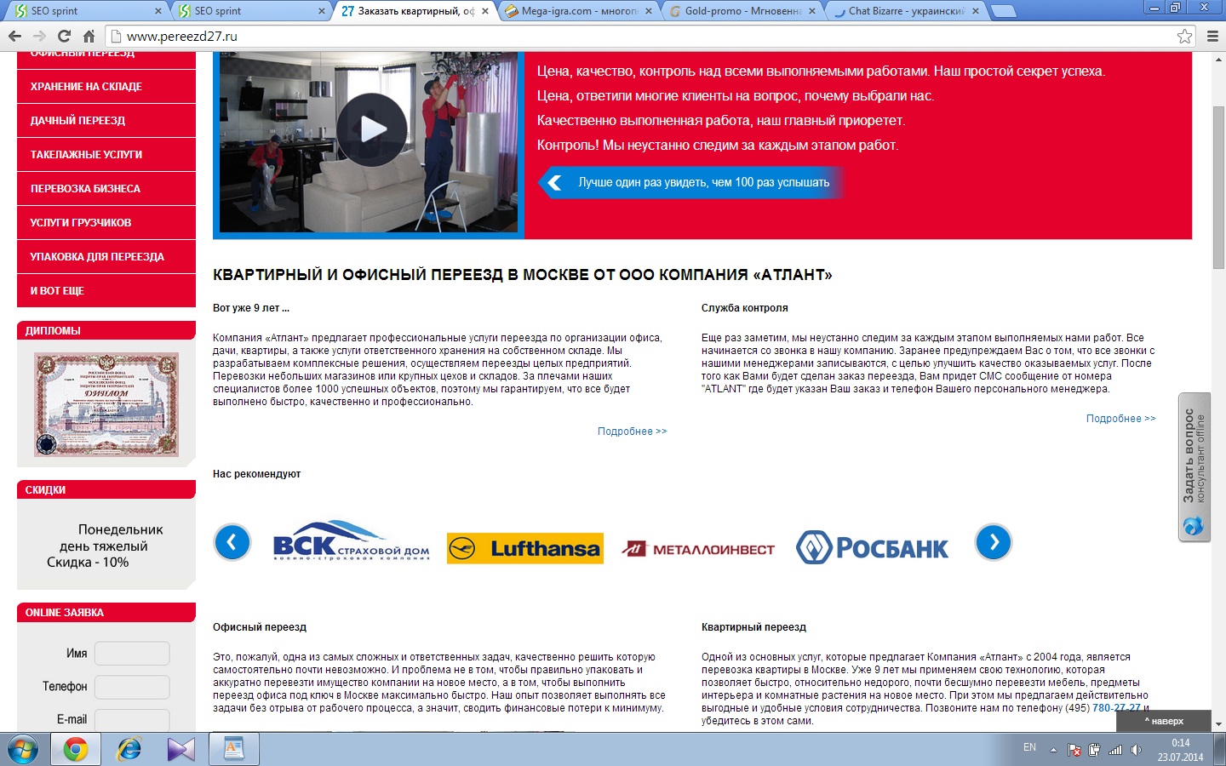Click the scrollbar down arrow

point(1218,724)
